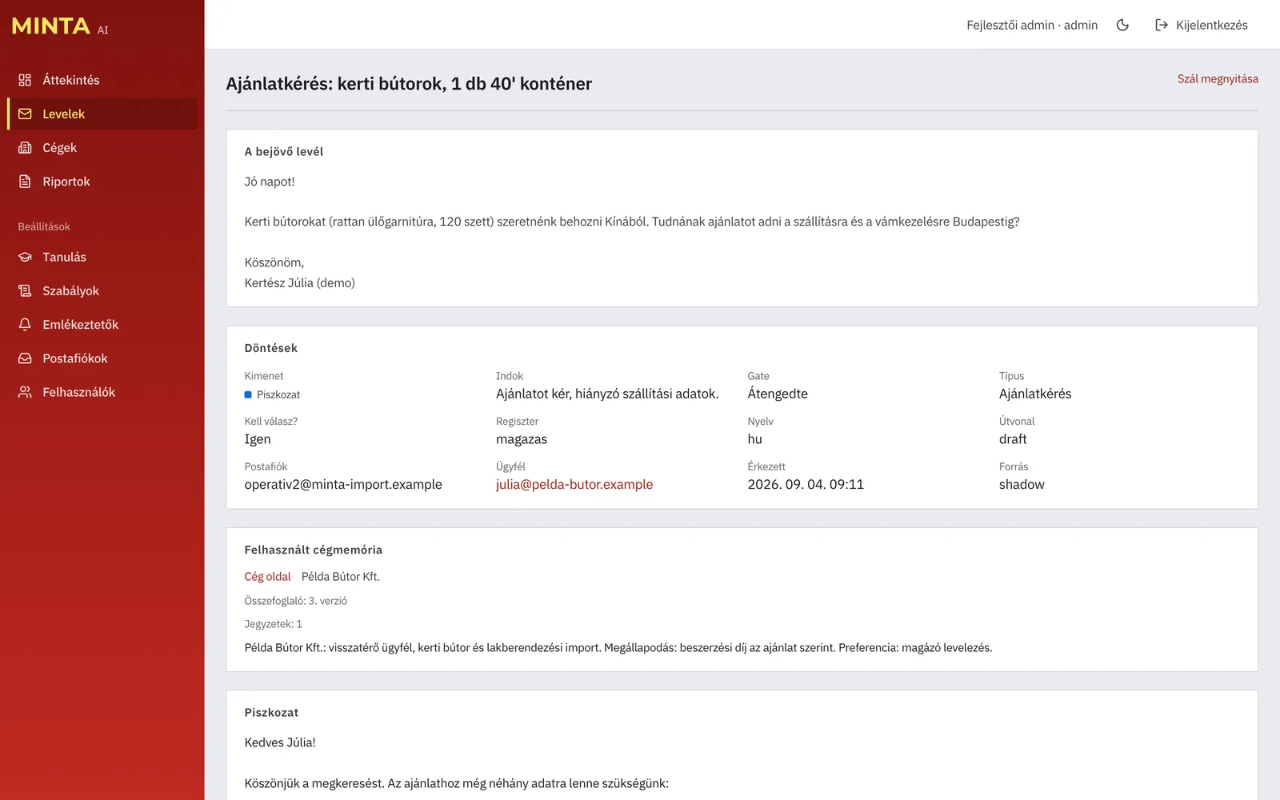This screenshot has width=1280, height=800.
Task: Click the Jegyzetek: 1 line
Action: (274, 624)
